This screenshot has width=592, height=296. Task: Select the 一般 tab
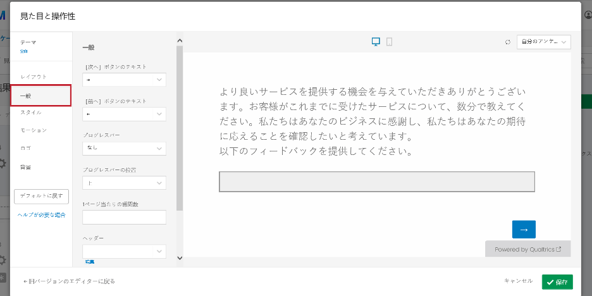click(x=40, y=96)
